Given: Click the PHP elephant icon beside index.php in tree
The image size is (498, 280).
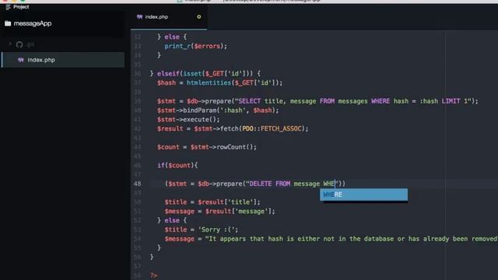Looking at the screenshot, I should 21,60.
